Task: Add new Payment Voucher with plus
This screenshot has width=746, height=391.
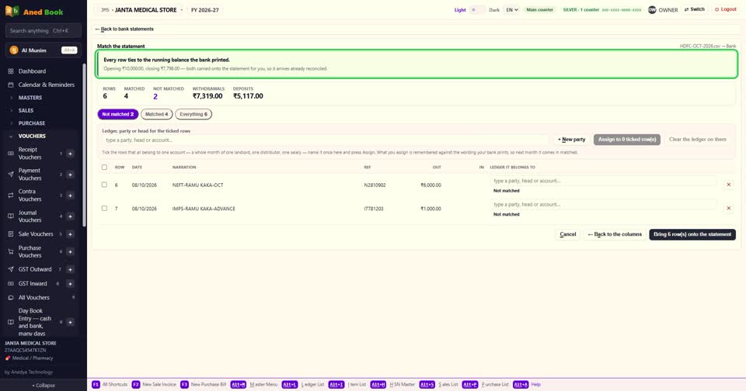Action: 70,175
